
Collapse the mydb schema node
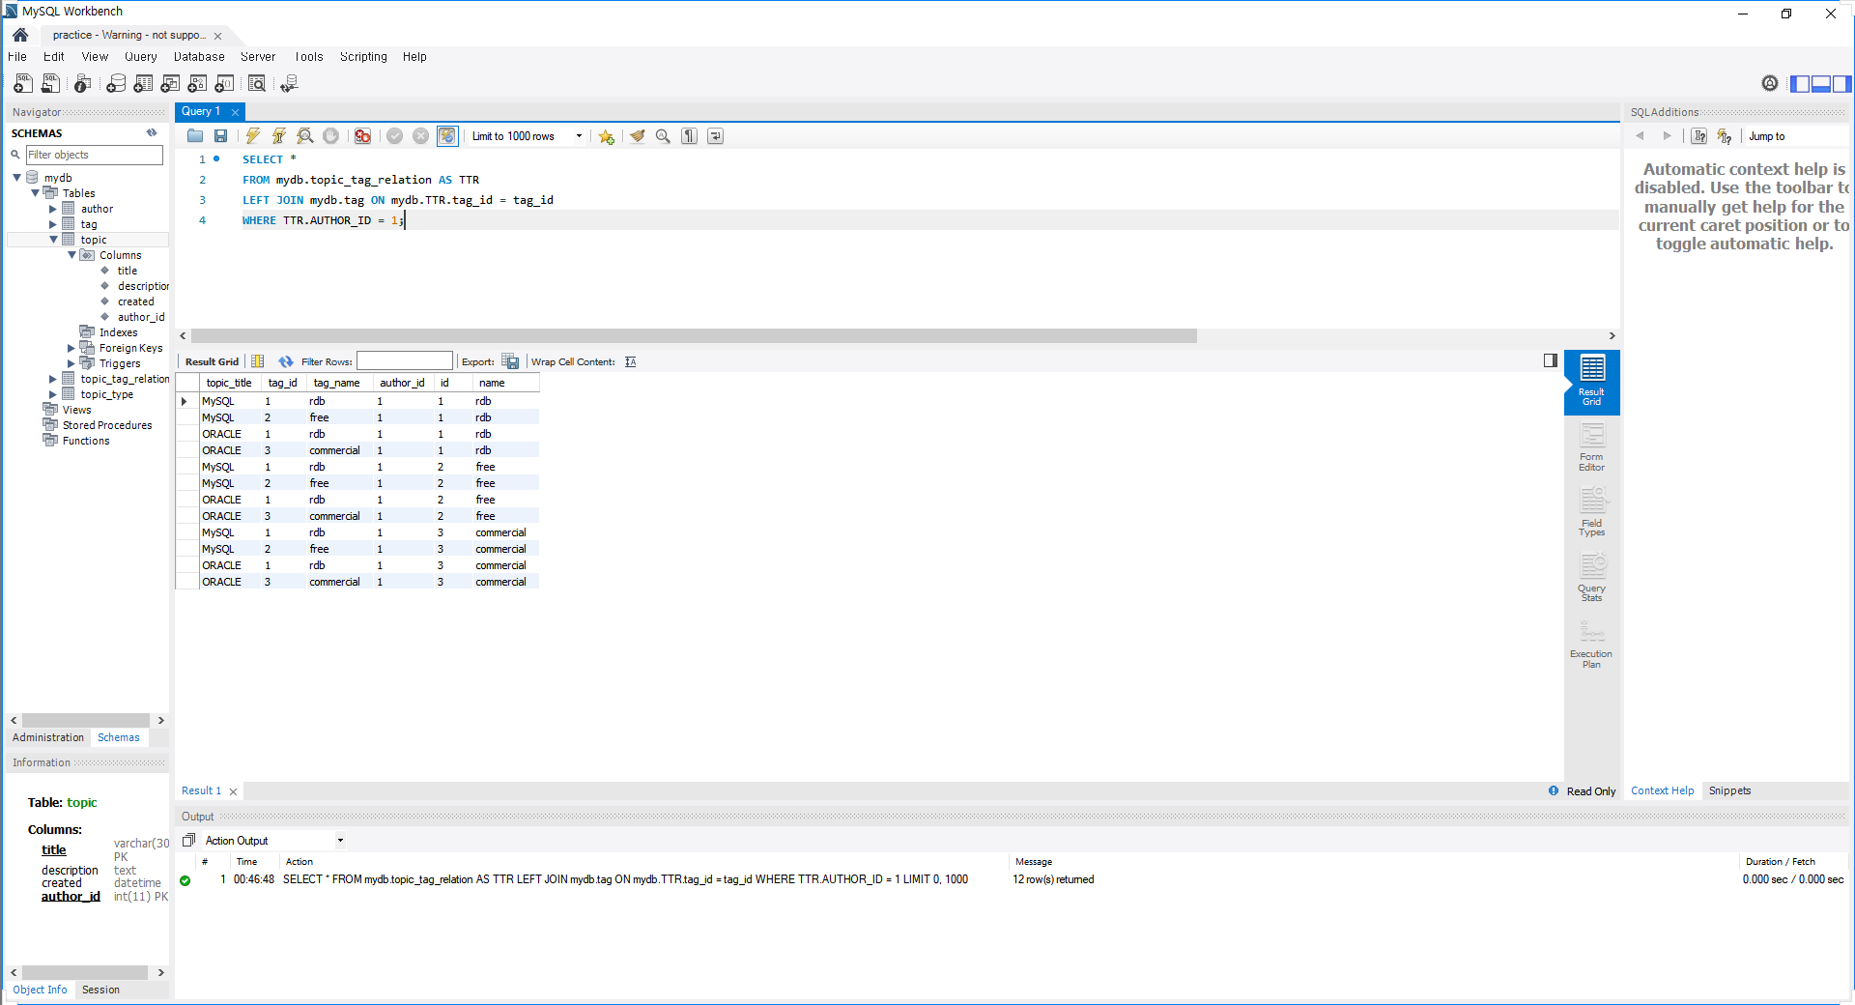pyautogui.click(x=17, y=178)
